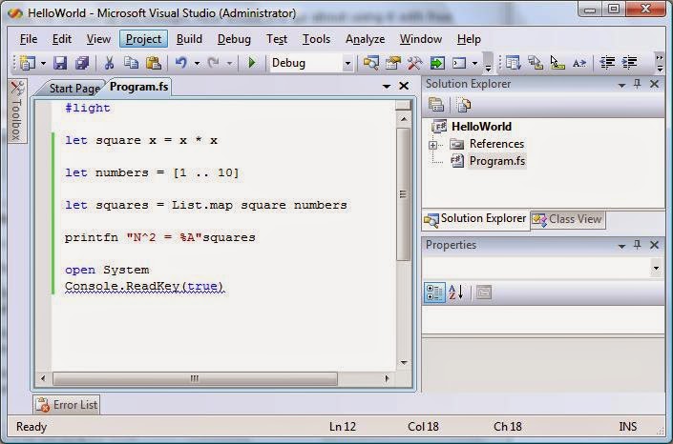Click the editor horizontal scrollbar thumb
Viewport: 673px width, 444px height.
click(195, 378)
